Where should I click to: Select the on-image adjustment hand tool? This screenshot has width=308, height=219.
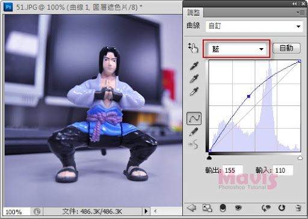point(193,48)
